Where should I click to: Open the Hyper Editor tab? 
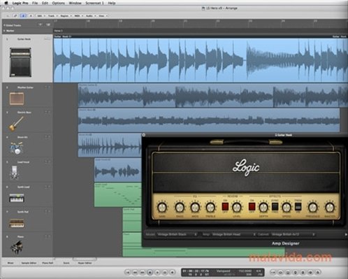85,263
